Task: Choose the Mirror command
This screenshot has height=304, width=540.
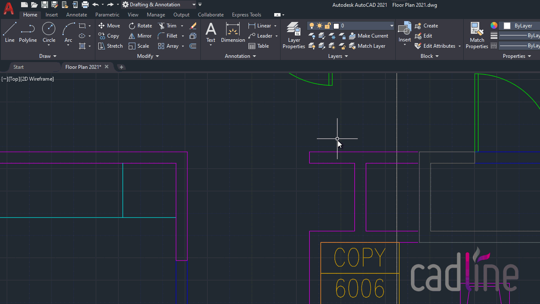Action: [x=140, y=36]
